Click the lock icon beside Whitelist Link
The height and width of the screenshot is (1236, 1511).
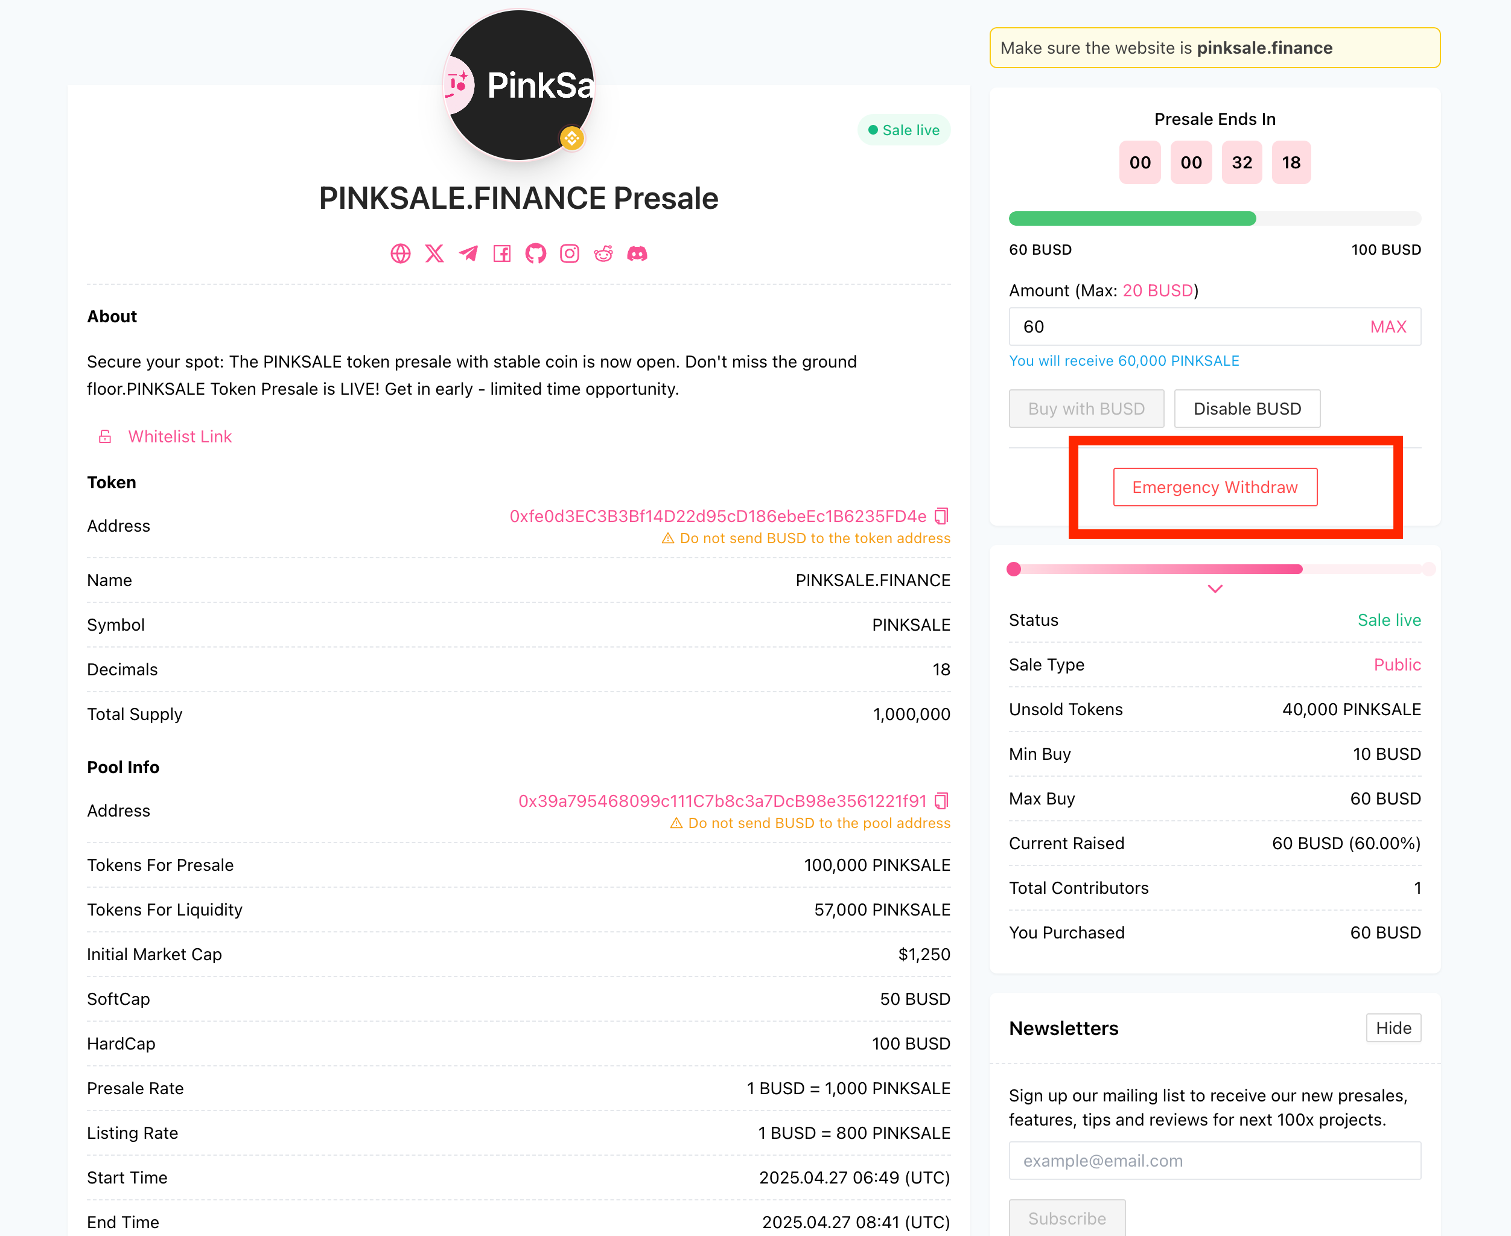(104, 436)
